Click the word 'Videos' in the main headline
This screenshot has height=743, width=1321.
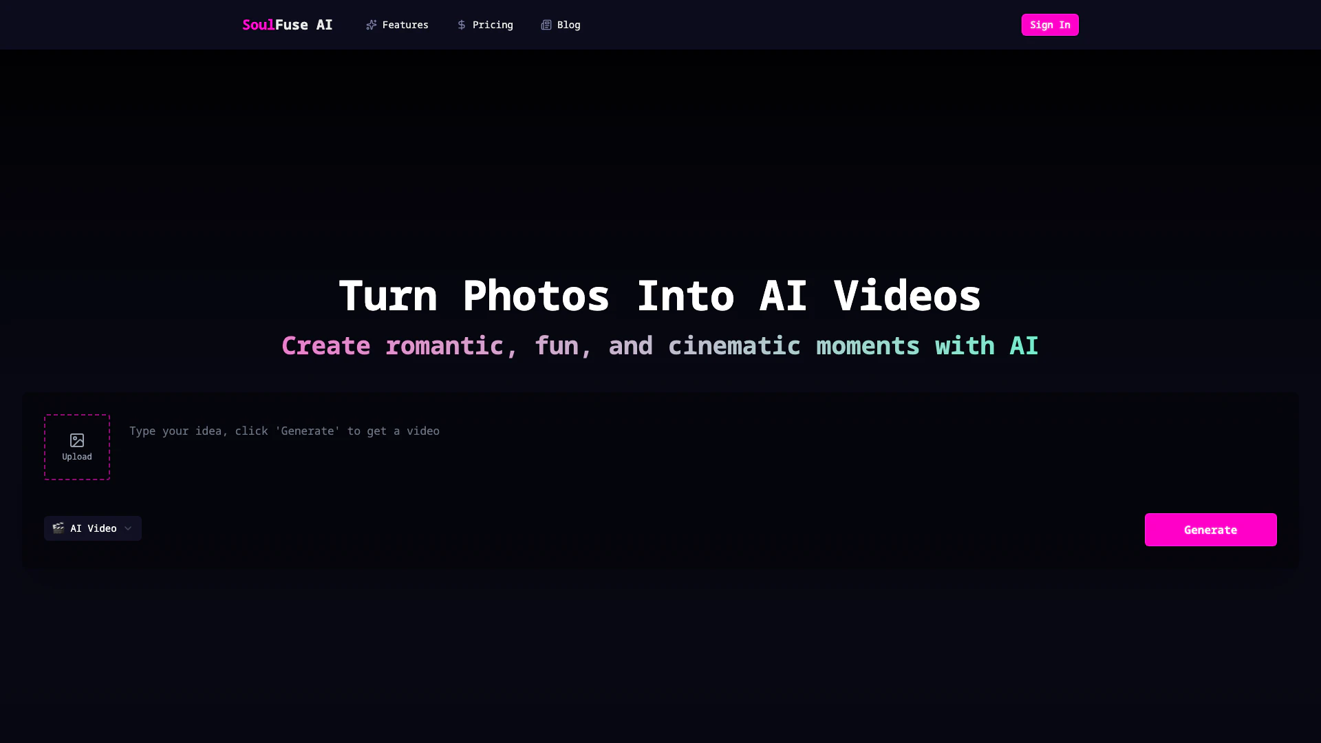click(907, 296)
